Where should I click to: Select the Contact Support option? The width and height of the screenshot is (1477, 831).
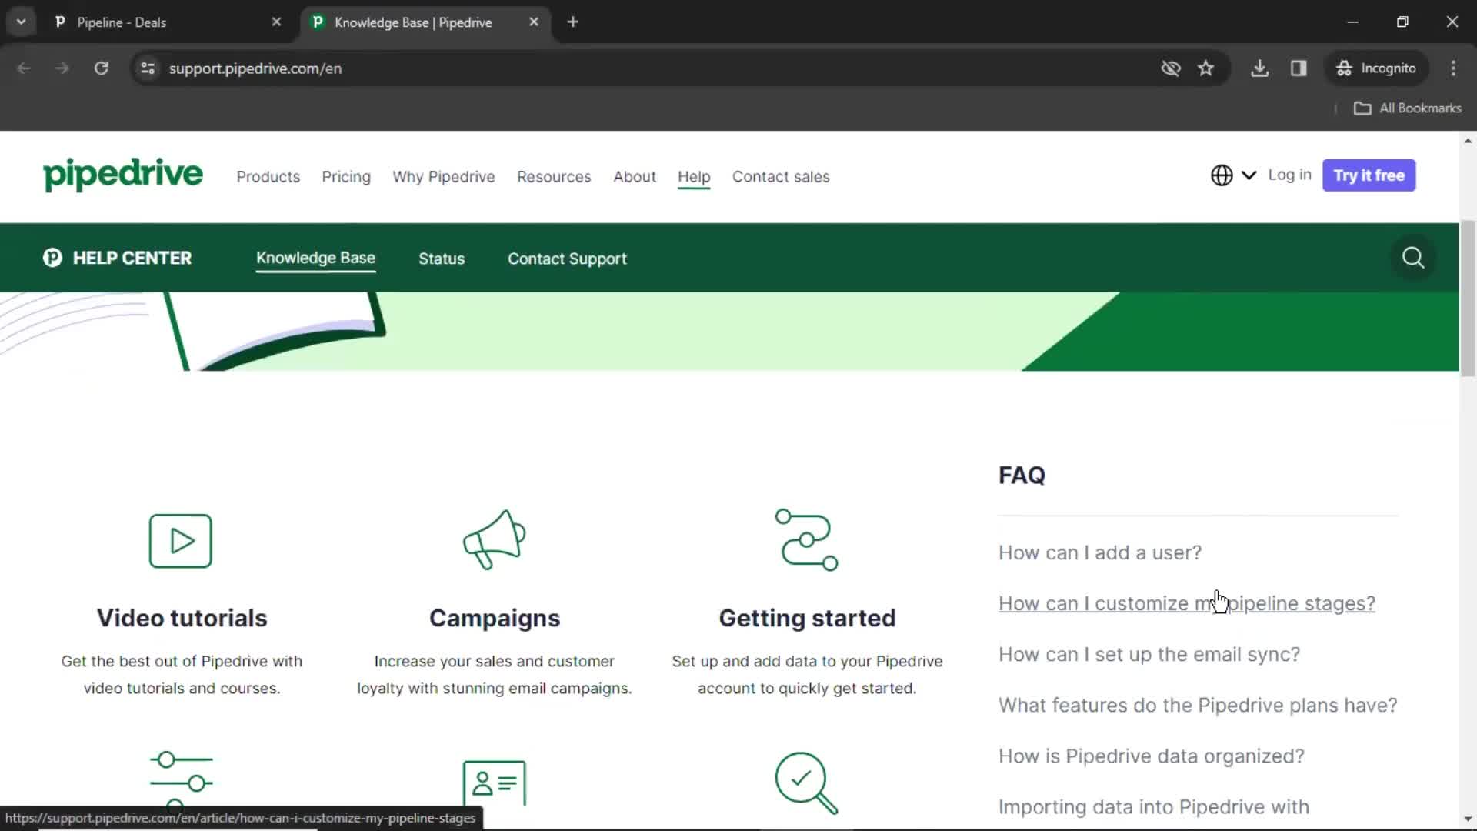click(x=567, y=258)
